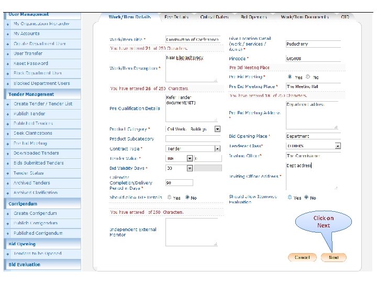Open the Contract Type dropdown
377x283 pixels.
click(x=217, y=149)
